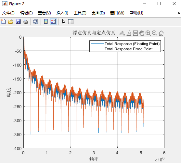This screenshot has width=181, height=163.
Task: Print the figure using the printer icon
Action: (x=26, y=21)
